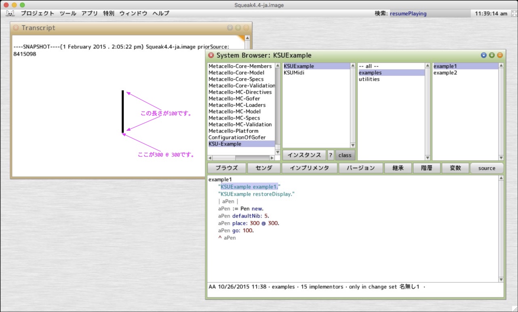518x312 pixels.
Task: Select Metacello-MC-Specs category
Action: pyautogui.click(x=241, y=118)
